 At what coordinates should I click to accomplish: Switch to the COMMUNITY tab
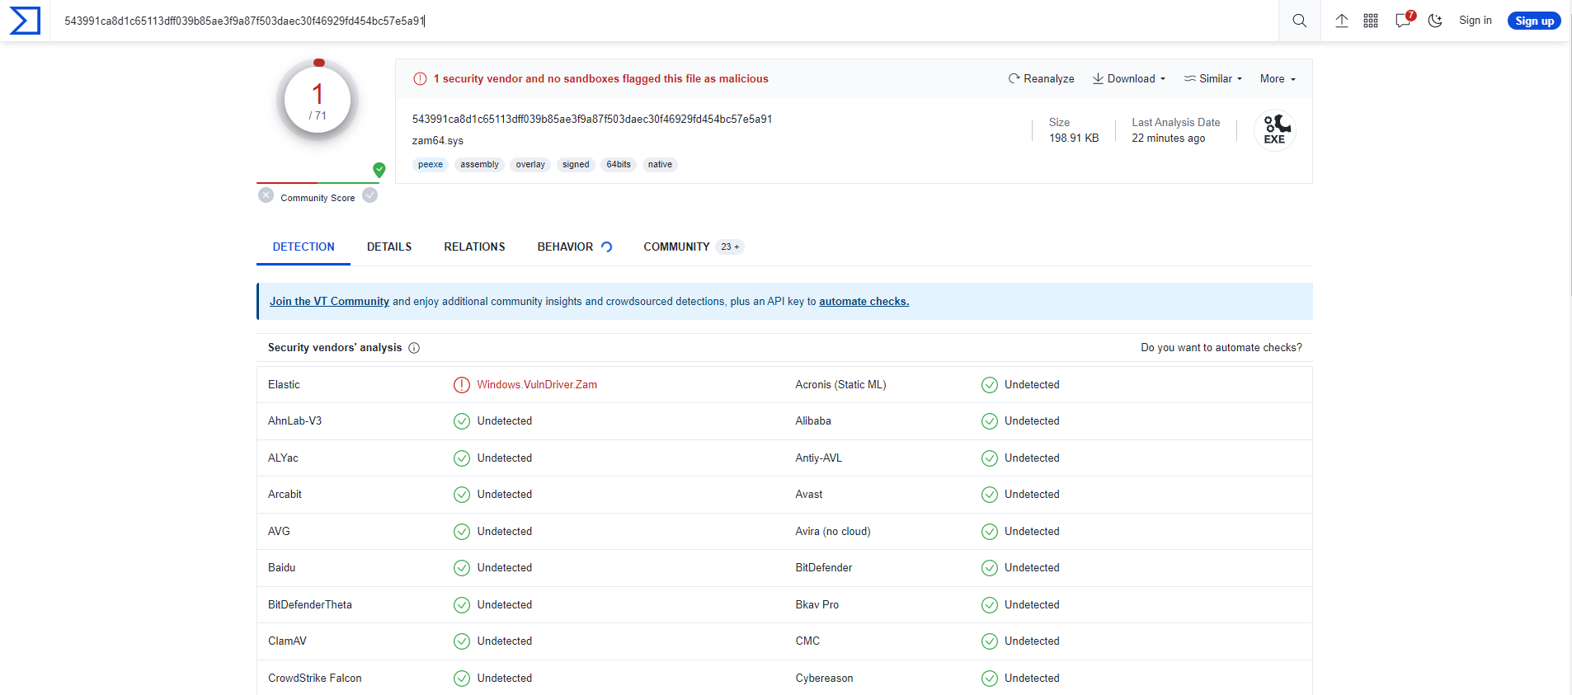tap(694, 247)
